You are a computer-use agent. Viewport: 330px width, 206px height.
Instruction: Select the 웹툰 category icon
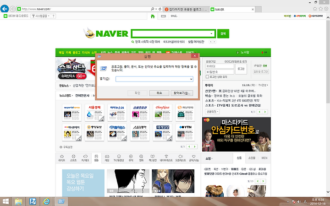96,158
